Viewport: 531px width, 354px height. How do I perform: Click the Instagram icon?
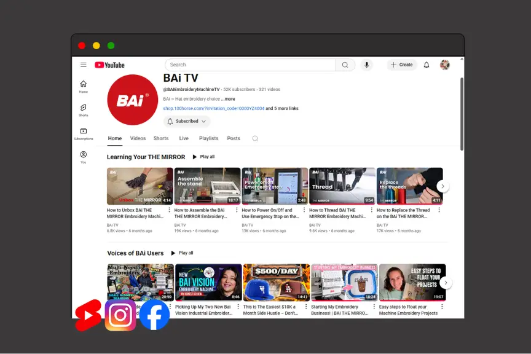(120, 315)
